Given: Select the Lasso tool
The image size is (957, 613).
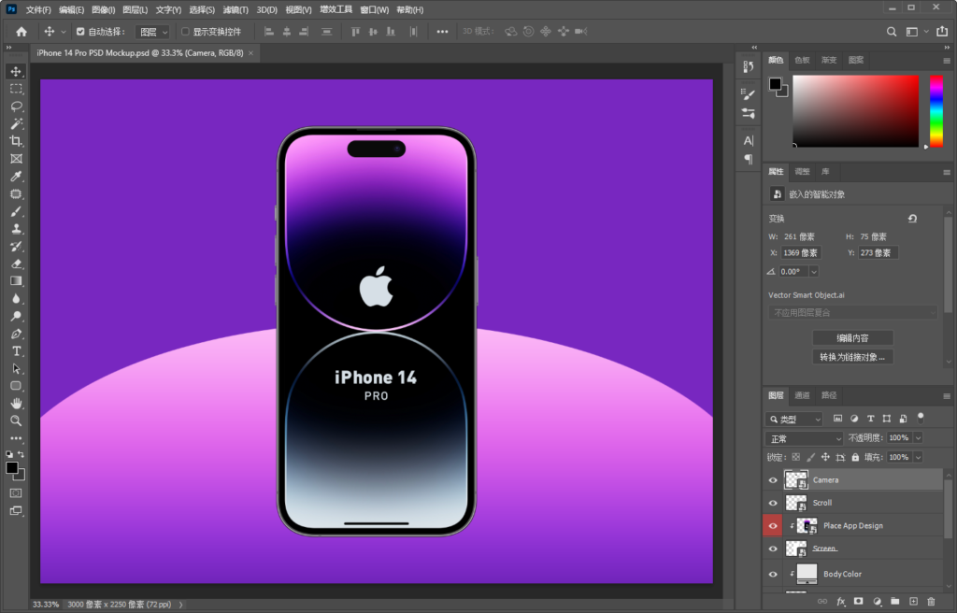Looking at the screenshot, I should (16, 107).
